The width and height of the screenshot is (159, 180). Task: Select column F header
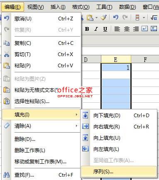[145, 59]
